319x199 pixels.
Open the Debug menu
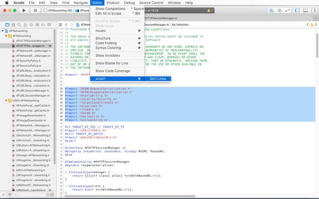(x=129, y=3)
